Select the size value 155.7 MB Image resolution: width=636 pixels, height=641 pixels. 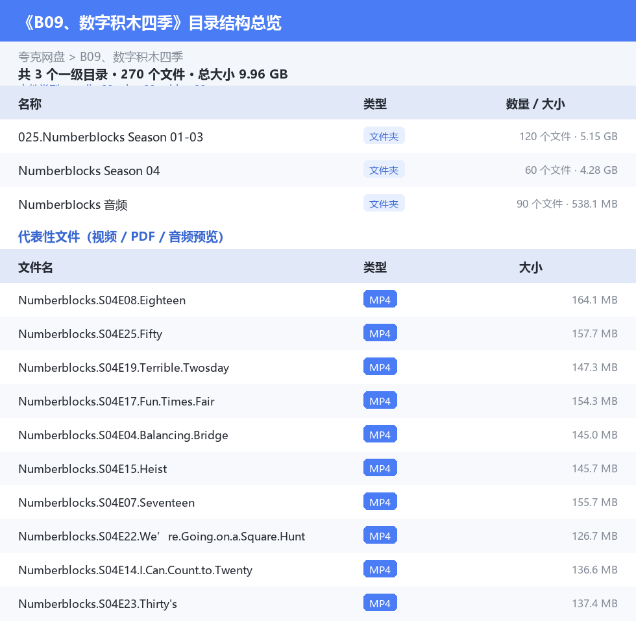(x=594, y=502)
